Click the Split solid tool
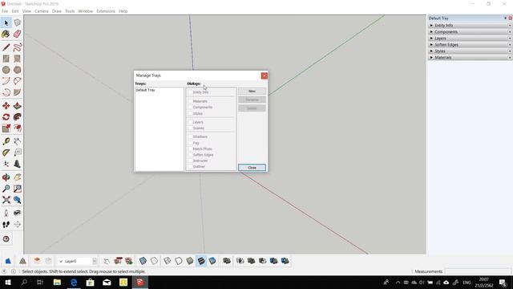The image size is (513, 289). pos(285,261)
